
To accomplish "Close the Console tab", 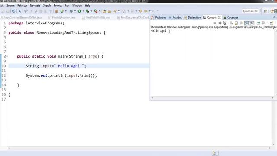I will click(219, 17).
